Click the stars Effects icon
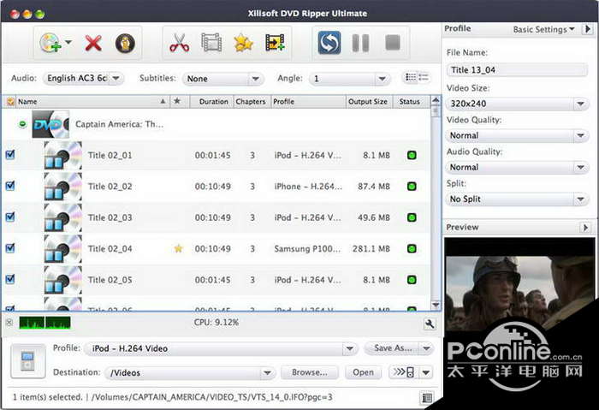Screen dimensions: 599x410 (243, 43)
